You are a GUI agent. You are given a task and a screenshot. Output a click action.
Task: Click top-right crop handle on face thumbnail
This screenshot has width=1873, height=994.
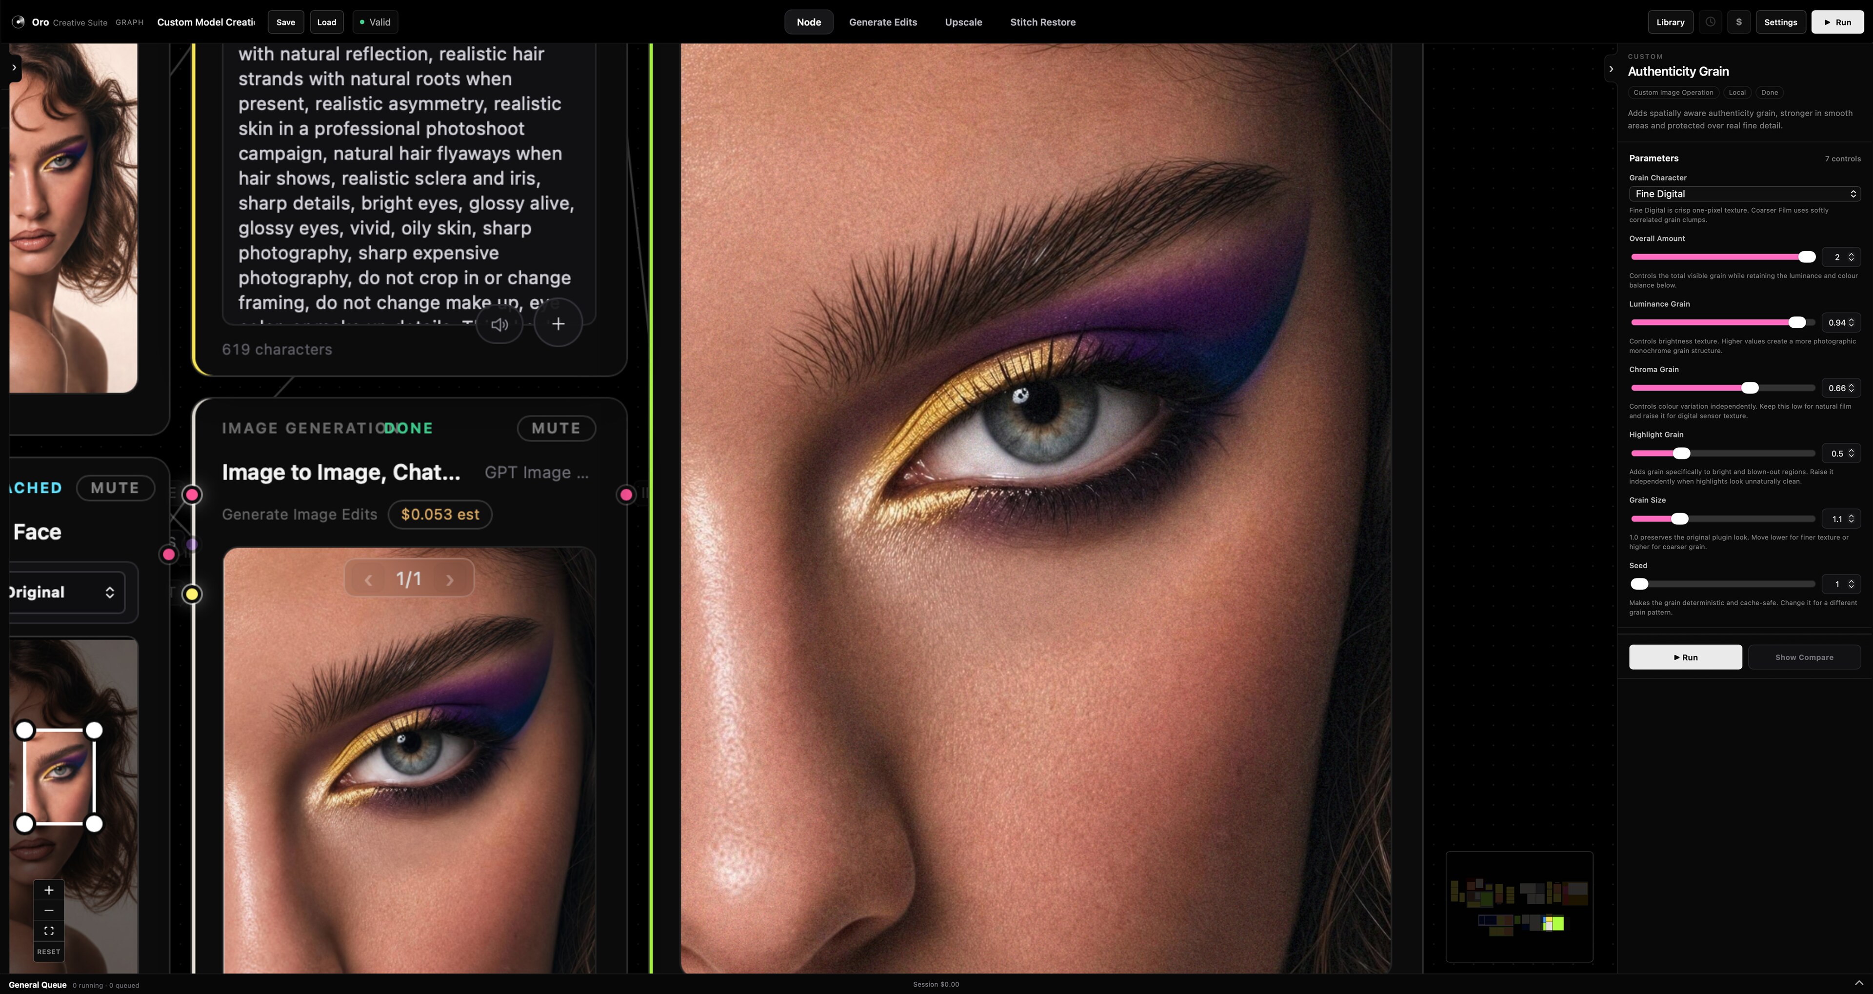[95, 730]
